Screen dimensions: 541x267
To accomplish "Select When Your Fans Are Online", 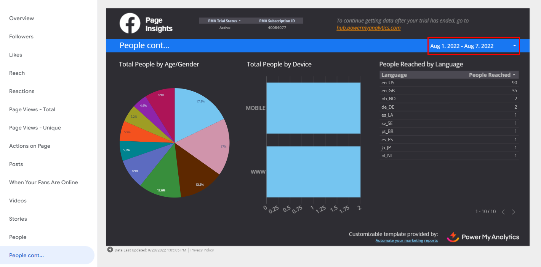I will [43, 182].
